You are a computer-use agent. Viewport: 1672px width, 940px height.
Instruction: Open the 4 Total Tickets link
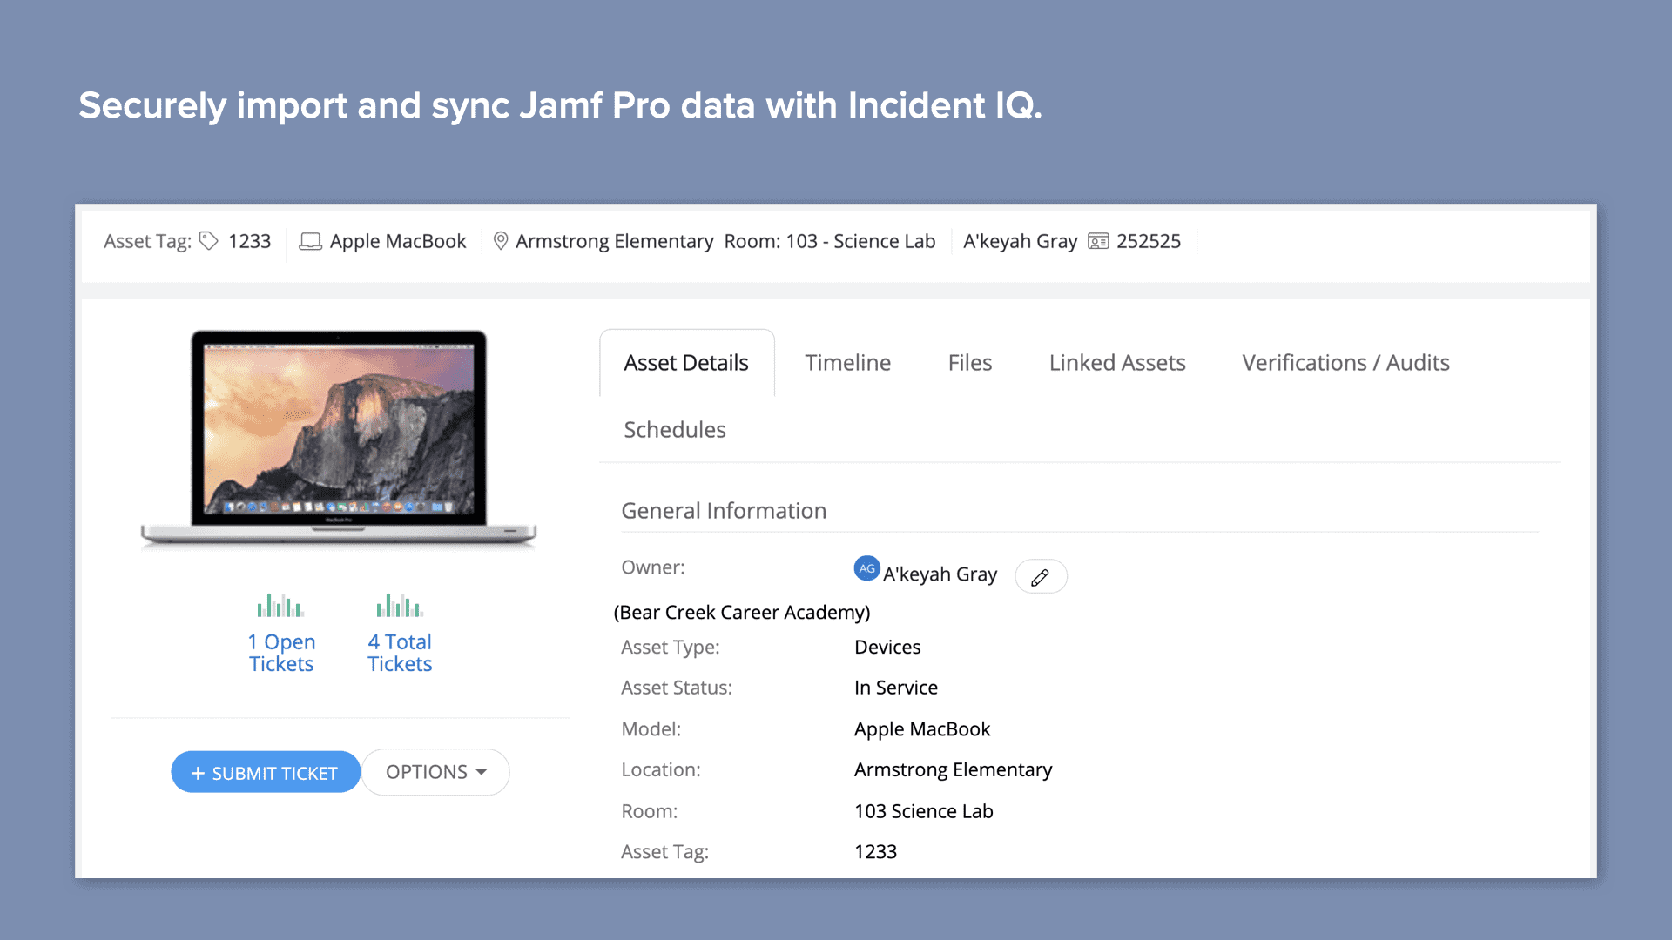coord(399,653)
